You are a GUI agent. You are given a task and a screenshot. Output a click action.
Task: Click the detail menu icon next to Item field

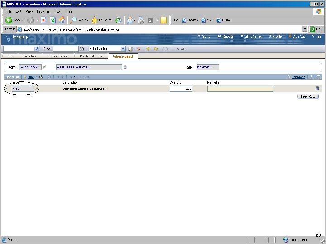click(x=44, y=67)
